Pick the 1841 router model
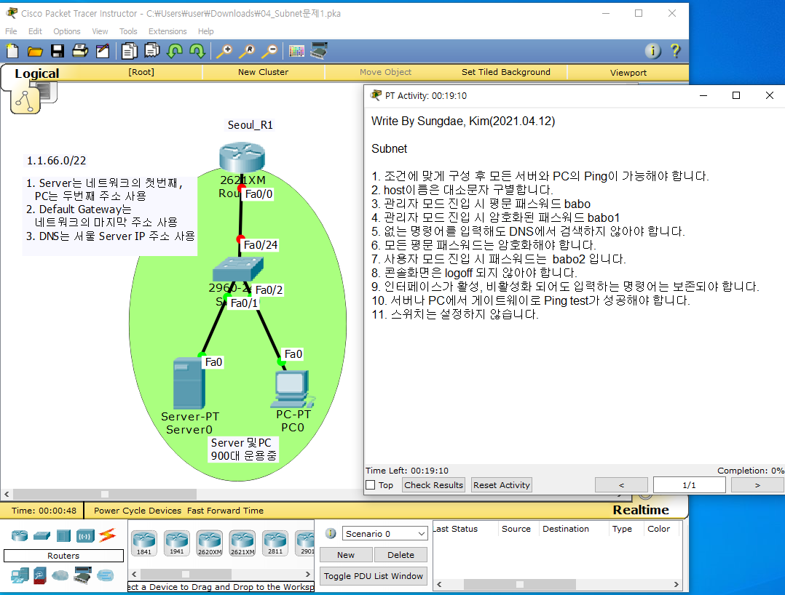This screenshot has height=595, width=785. point(144,543)
